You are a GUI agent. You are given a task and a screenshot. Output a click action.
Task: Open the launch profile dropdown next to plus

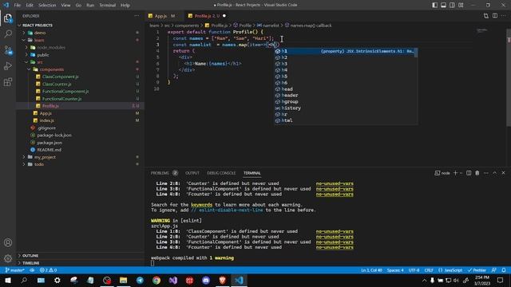click(461, 173)
